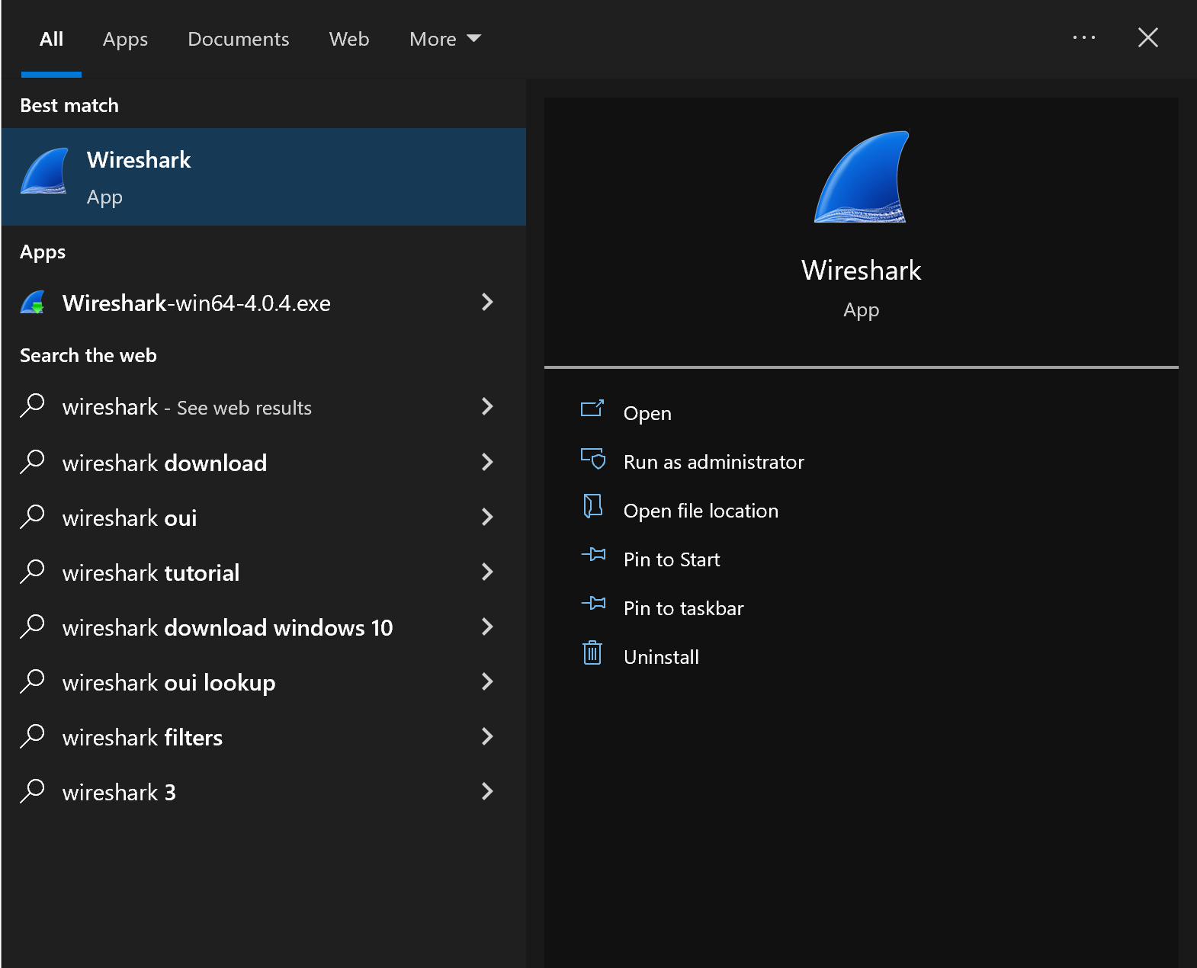Click search icon beside 'wireshark filters'
This screenshot has height=968, width=1197.
point(33,736)
